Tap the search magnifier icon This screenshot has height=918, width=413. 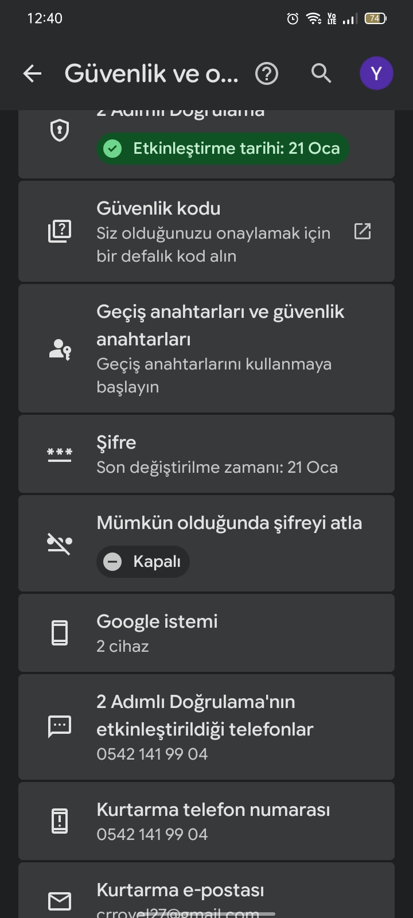[321, 73]
